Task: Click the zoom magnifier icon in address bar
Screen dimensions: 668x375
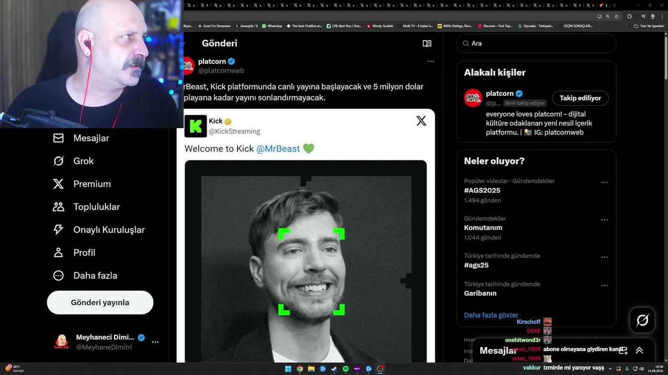Action: coord(607,16)
